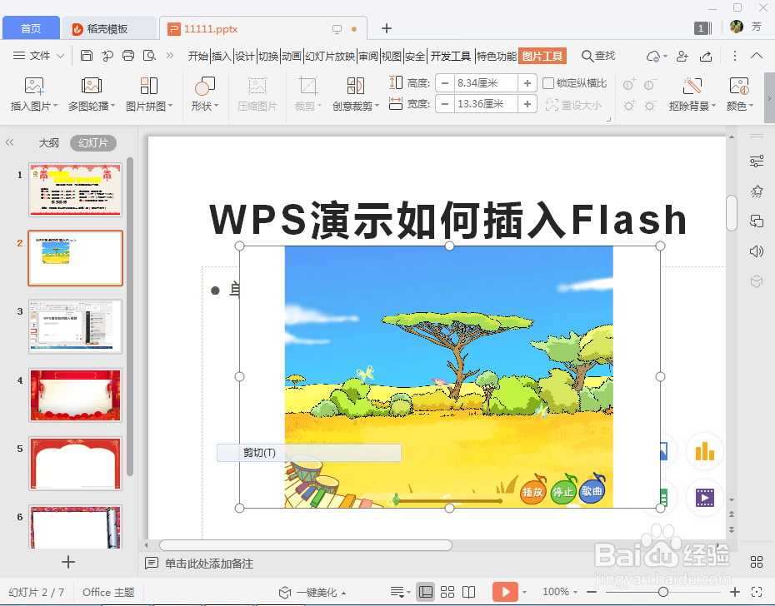The image size is (775, 606).
Task: Click the notes icon beside 单击此处添加备注
Action: 151,563
